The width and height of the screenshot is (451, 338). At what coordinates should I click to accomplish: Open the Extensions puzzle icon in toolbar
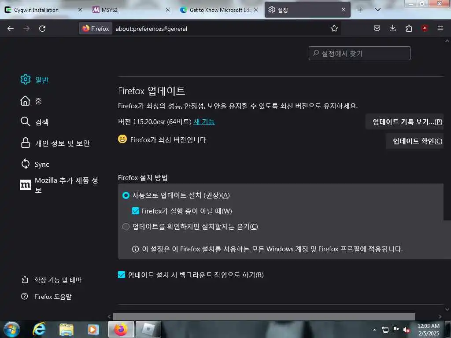[409, 28]
